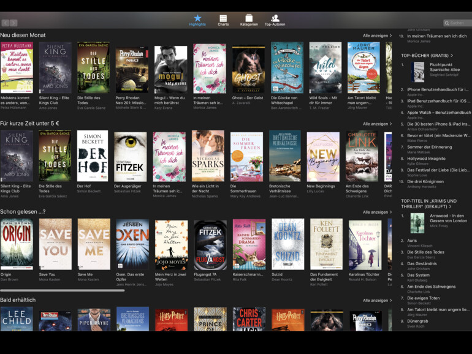
Task: Open Wie ein Licht in der Nacht cover
Action: click(208, 156)
